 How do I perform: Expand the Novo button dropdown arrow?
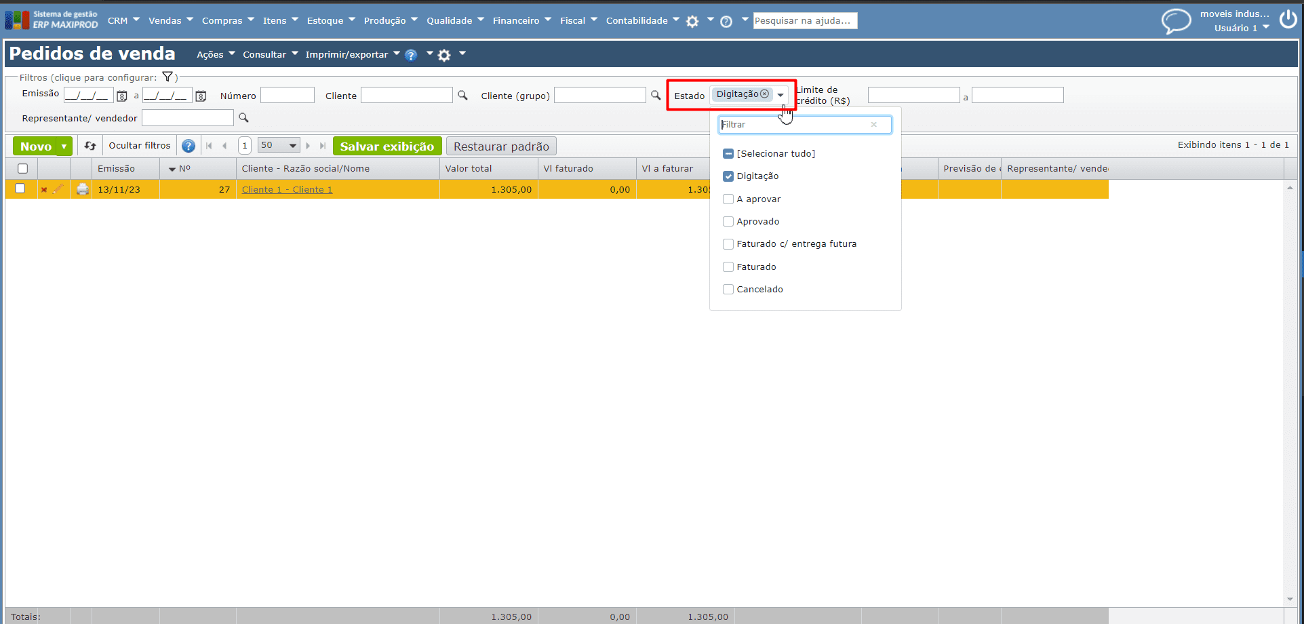tap(64, 146)
